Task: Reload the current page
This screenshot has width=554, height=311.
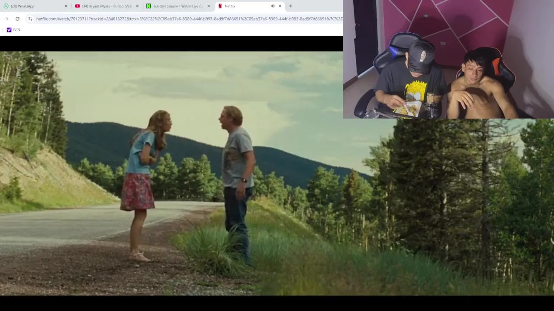Action: (x=17, y=19)
